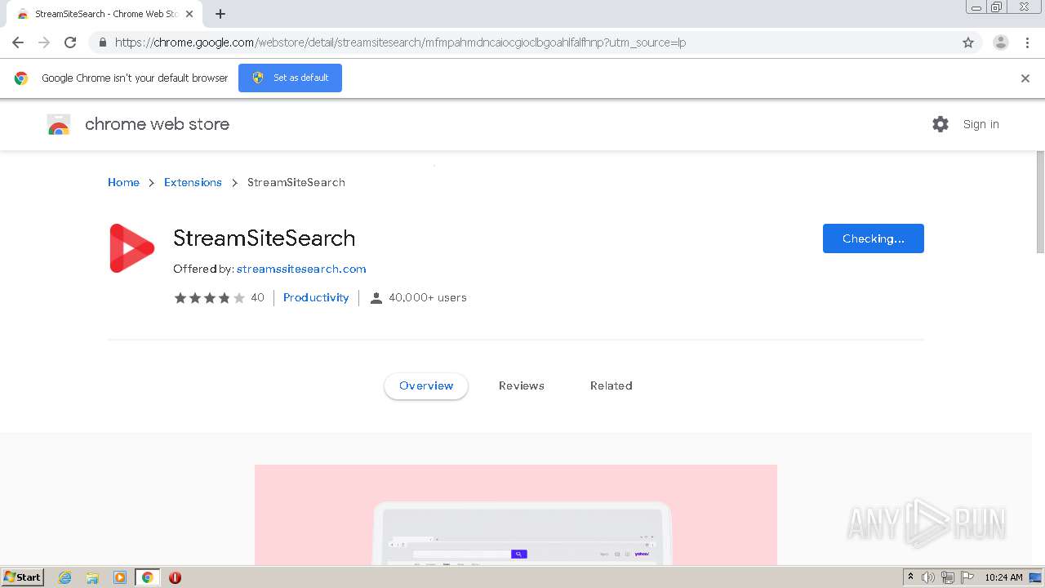This screenshot has height=588, width=1045.
Task: Click the star rating display
Action: coord(209,298)
